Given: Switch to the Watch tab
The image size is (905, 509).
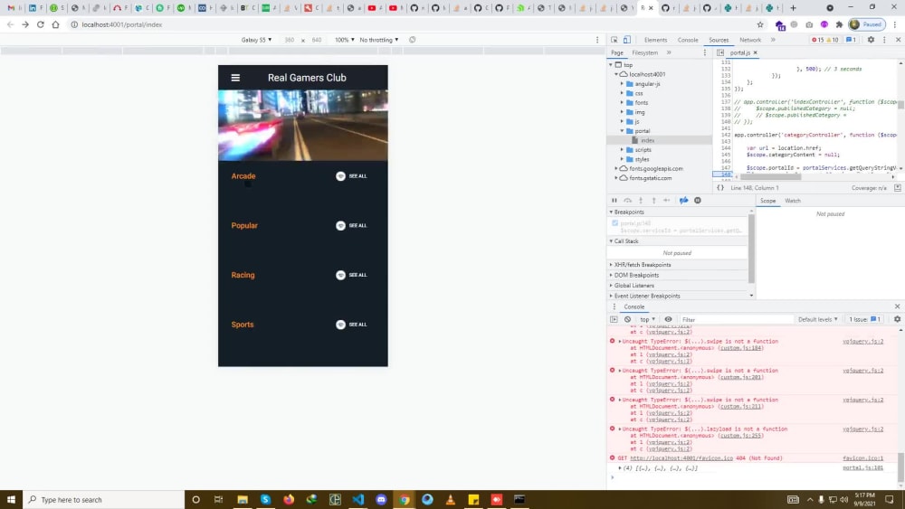Looking at the screenshot, I should tap(793, 201).
